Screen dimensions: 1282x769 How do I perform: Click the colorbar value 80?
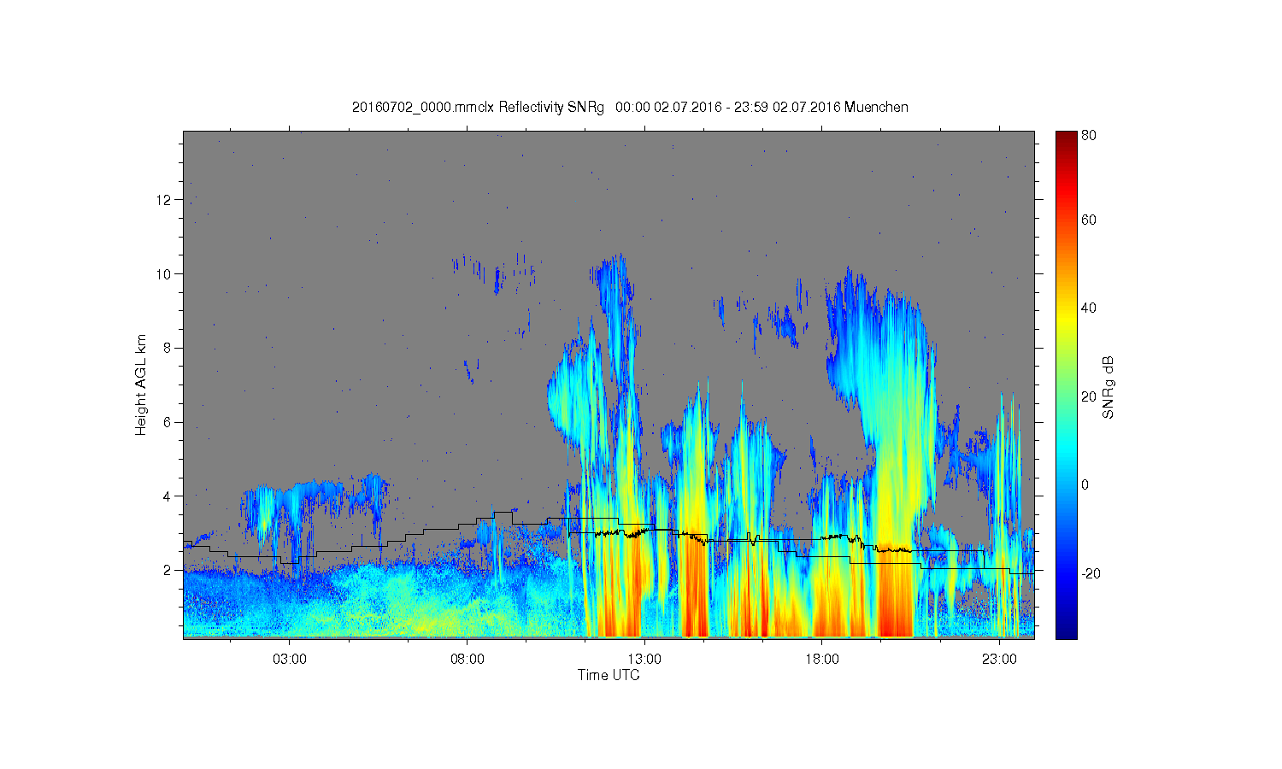1089,135
